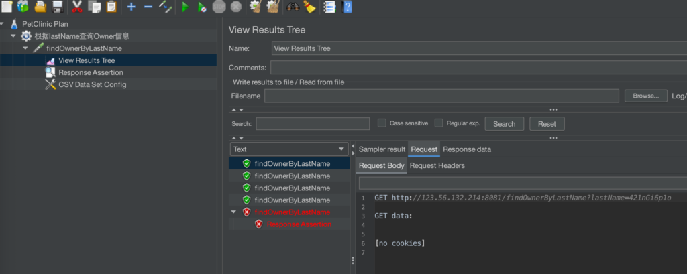Image resolution: width=687 pixels, height=274 pixels.
Task: Select findOwnerByLastName sampler dropper icon in tree
Action: pyautogui.click(x=38, y=48)
